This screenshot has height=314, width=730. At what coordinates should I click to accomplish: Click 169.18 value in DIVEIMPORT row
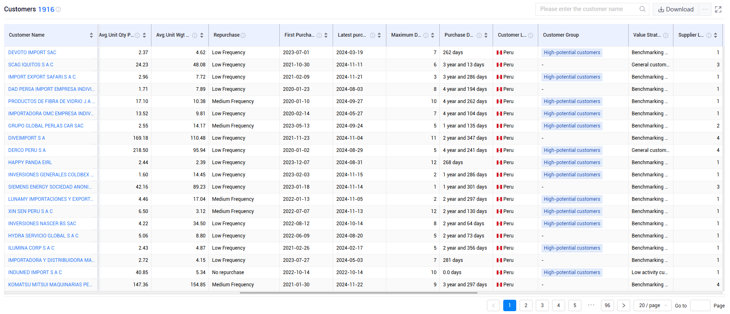[140, 138]
